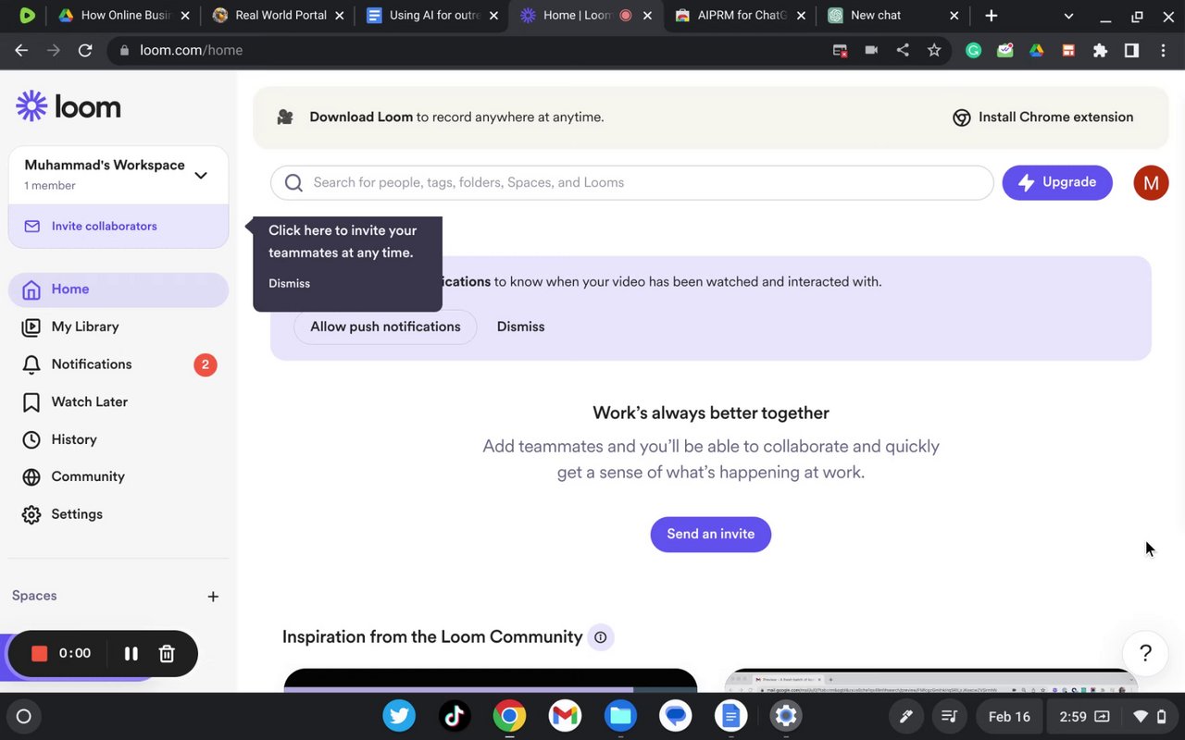The height and width of the screenshot is (740, 1185).
Task: Open the first community video thumbnail
Action: 491,681
